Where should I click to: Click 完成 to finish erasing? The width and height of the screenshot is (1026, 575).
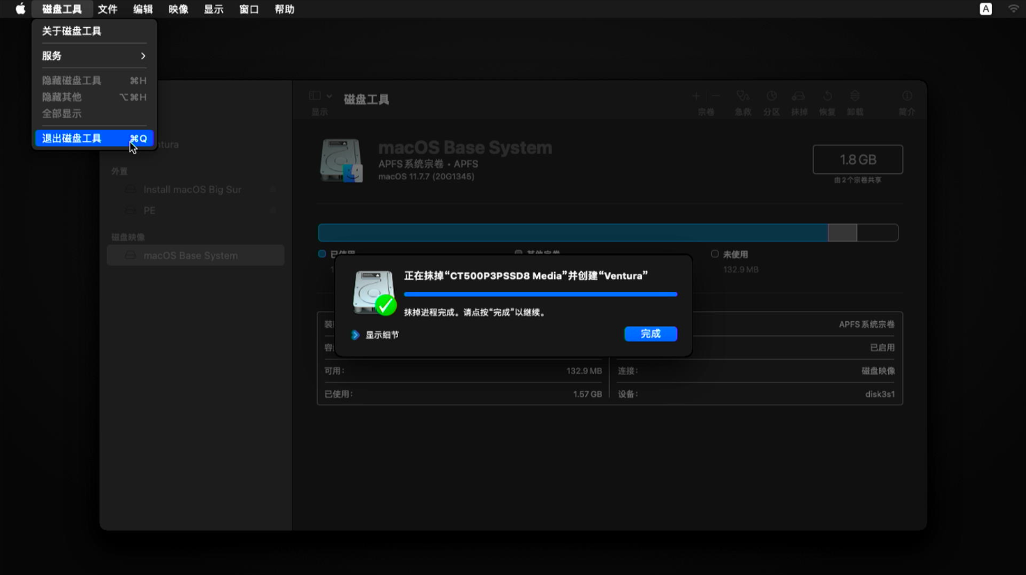651,334
